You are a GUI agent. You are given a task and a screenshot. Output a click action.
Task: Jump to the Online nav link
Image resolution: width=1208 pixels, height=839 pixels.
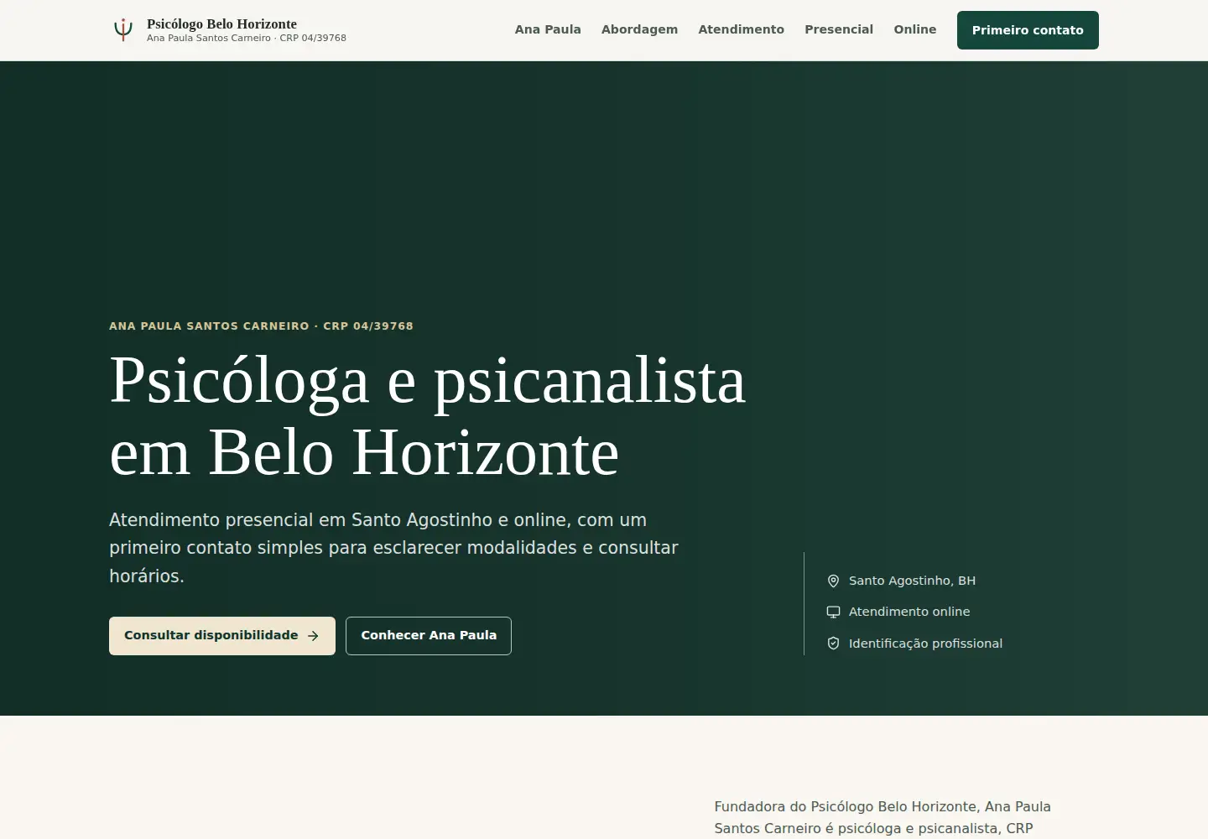click(x=915, y=29)
